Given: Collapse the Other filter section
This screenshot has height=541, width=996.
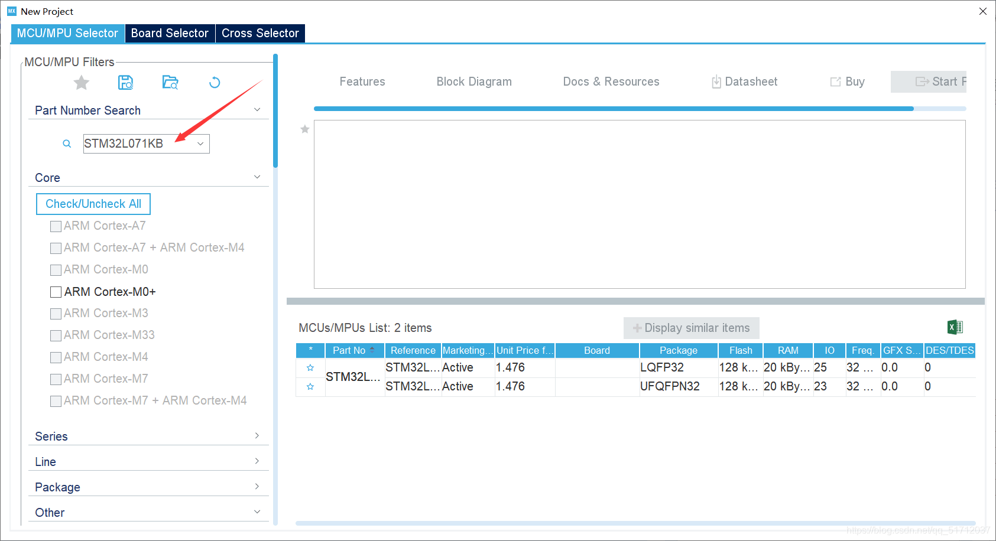Looking at the screenshot, I should pyautogui.click(x=257, y=512).
